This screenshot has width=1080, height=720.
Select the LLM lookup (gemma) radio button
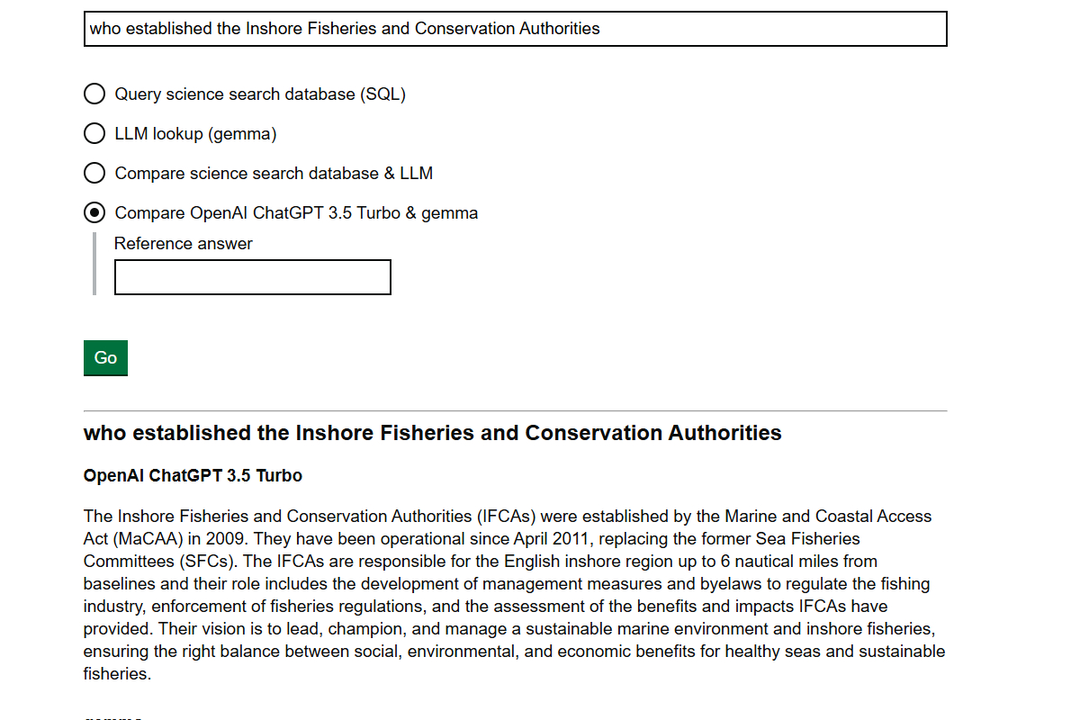pos(94,134)
